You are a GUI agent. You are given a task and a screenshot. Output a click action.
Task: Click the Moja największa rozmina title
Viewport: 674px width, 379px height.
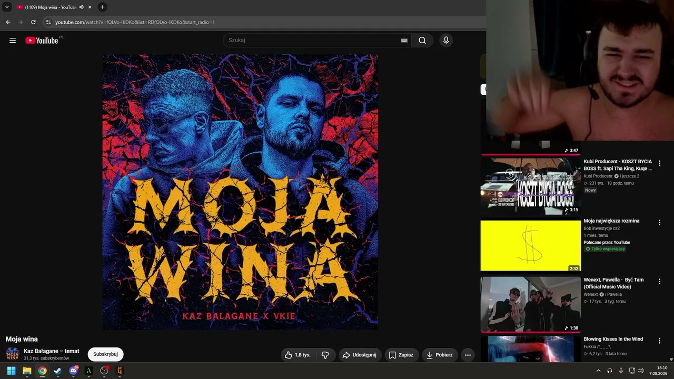click(x=611, y=221)
